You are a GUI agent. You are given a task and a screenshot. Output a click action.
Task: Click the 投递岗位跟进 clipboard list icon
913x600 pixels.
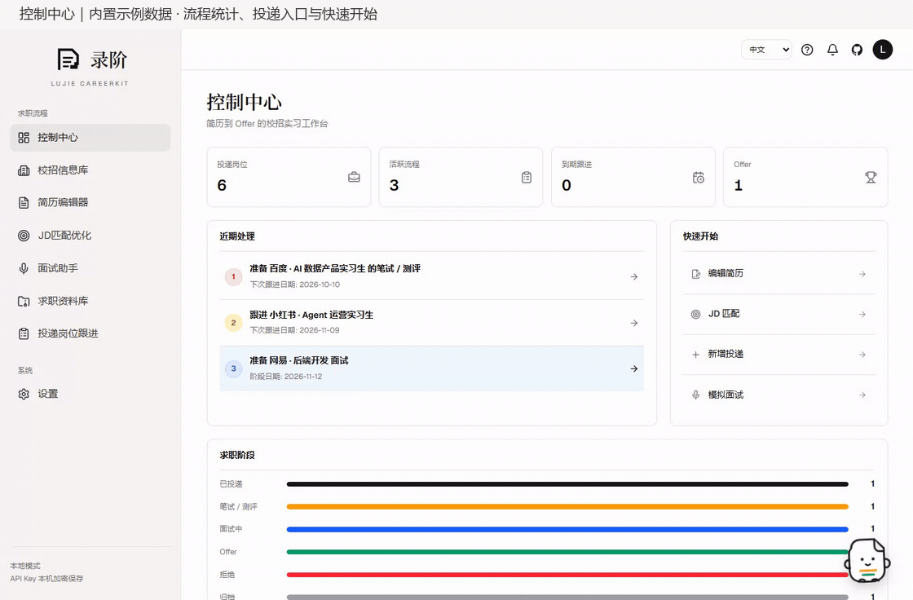[x=24, y=333]
